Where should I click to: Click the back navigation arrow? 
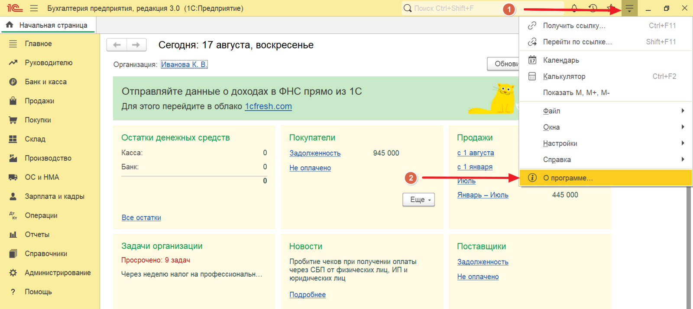[x=117, y=45]
